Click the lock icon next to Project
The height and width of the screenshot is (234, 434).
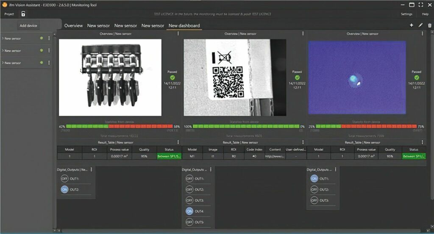23,14
